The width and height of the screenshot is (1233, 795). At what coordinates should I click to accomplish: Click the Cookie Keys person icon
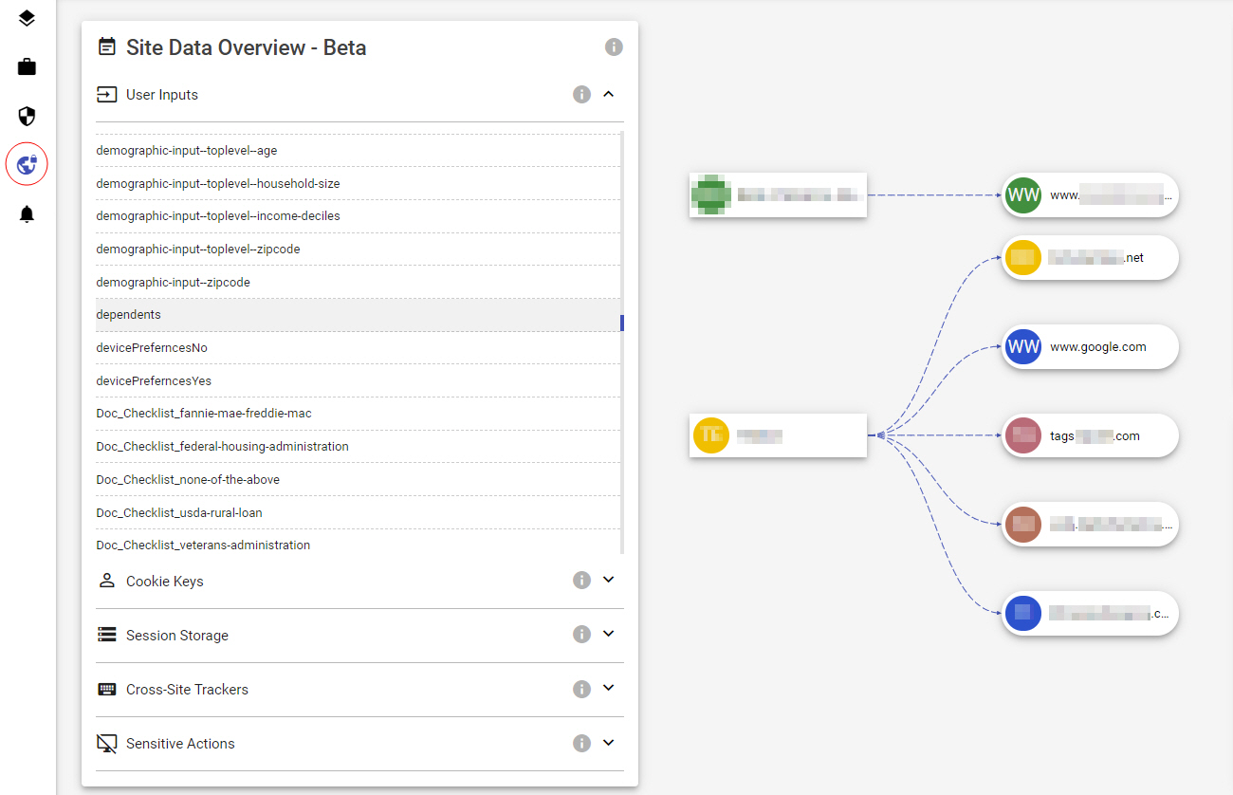click(x=107, y=581)
